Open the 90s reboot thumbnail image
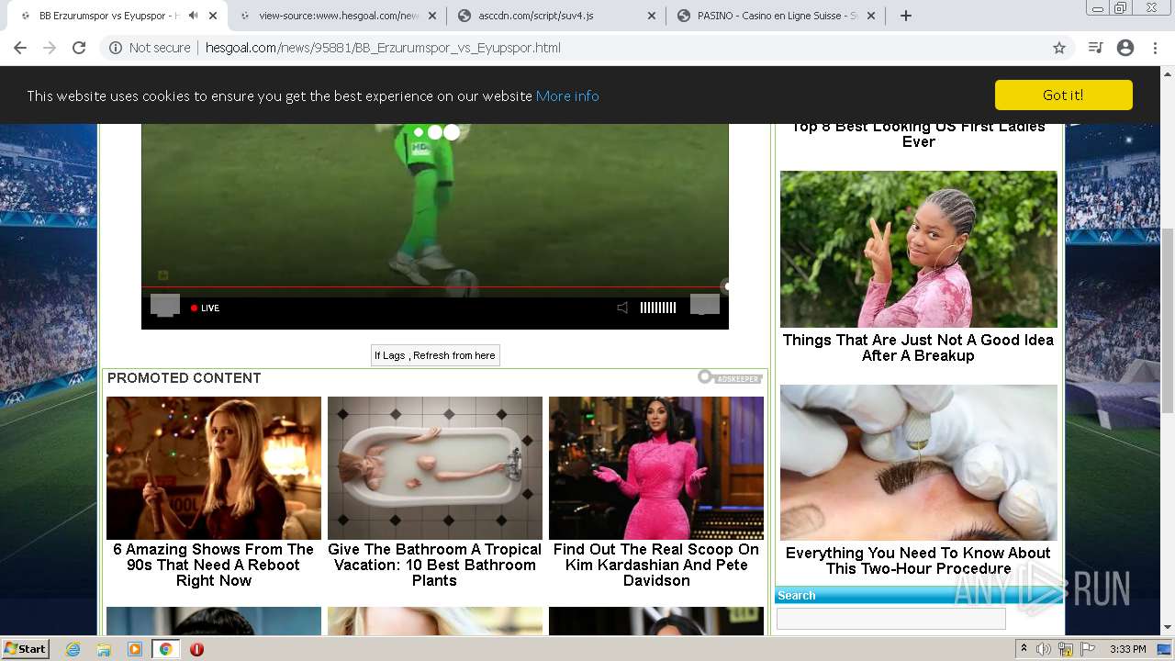Image resolution: width=1175 pixels, height=661 pixels. (x=214, y=468)
